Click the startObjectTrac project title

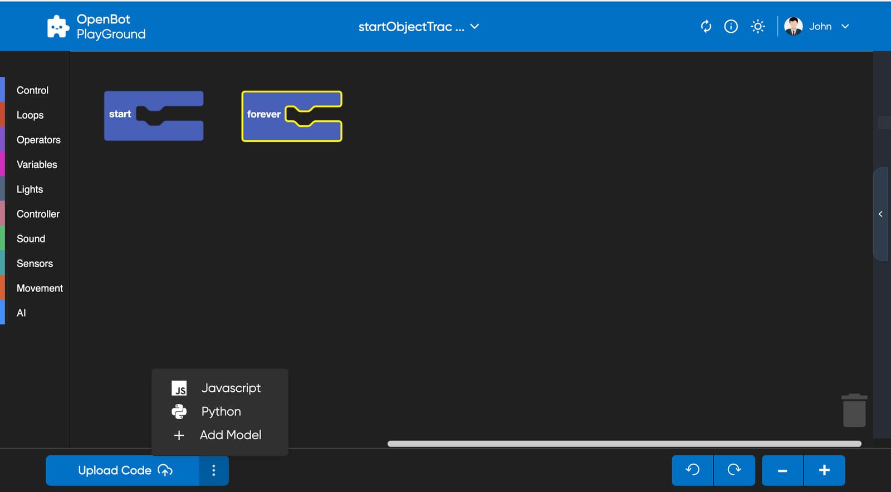411,27
